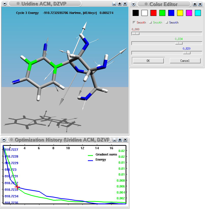205x209 pixels.
Task: Maximize the Uridine ACM molecule window
Action: [119, 4]
